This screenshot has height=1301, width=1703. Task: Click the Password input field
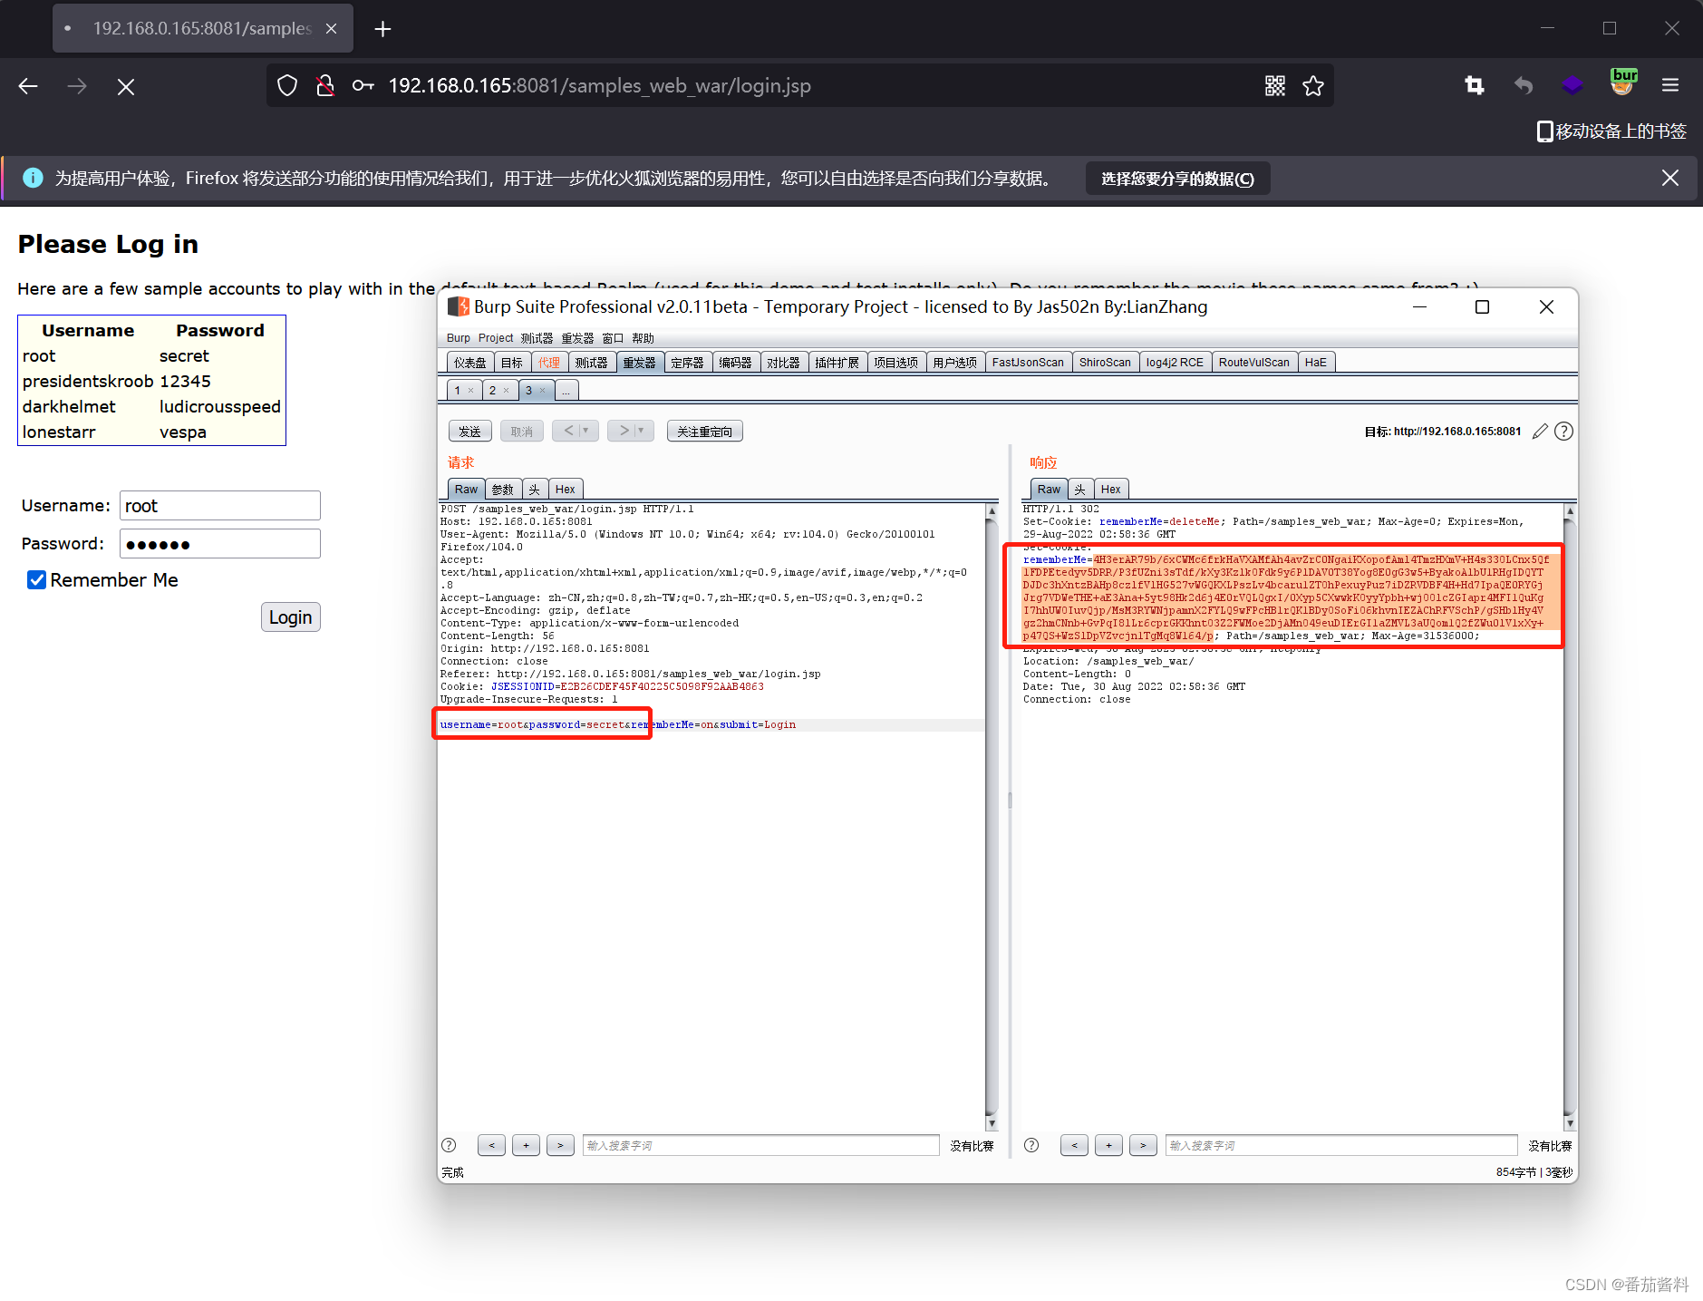click(220, 544)
